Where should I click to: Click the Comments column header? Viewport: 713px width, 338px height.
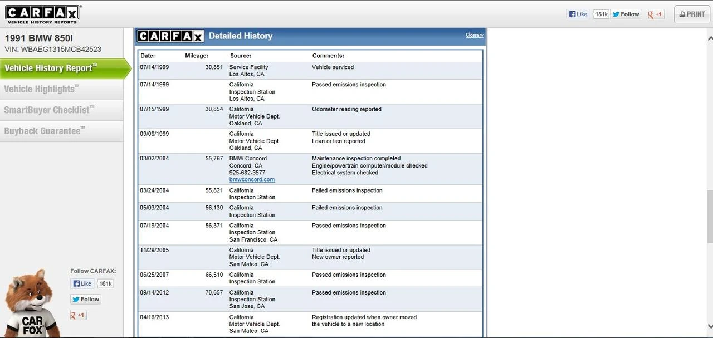(328, 56)
